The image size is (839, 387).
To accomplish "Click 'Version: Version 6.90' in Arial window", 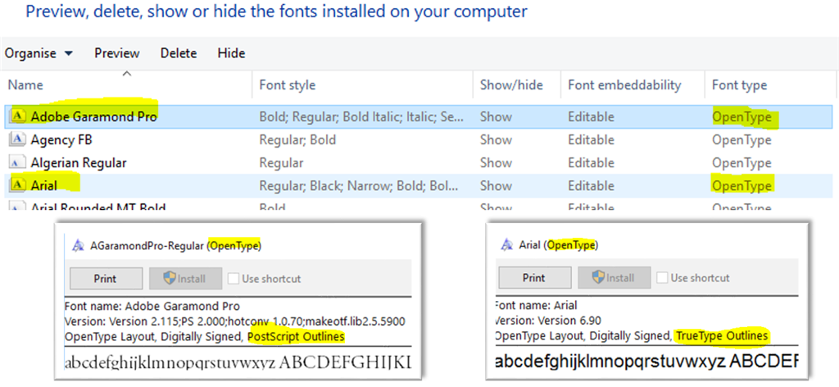I will tap(548, 321).
